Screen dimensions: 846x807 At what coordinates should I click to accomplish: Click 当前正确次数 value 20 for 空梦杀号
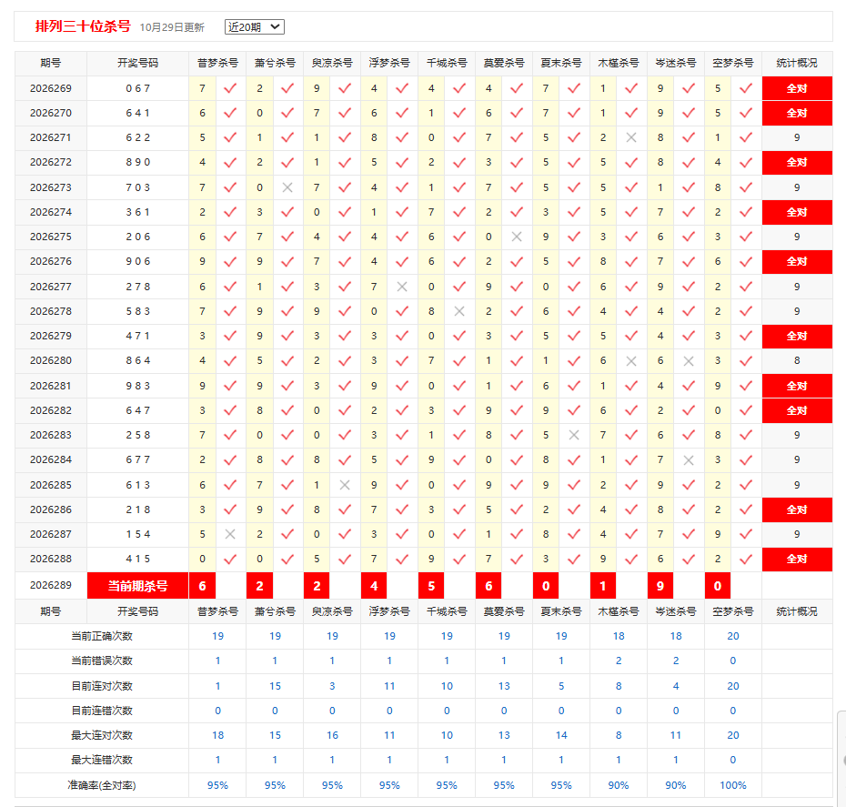pyautogui.click(x=732, y=636)
